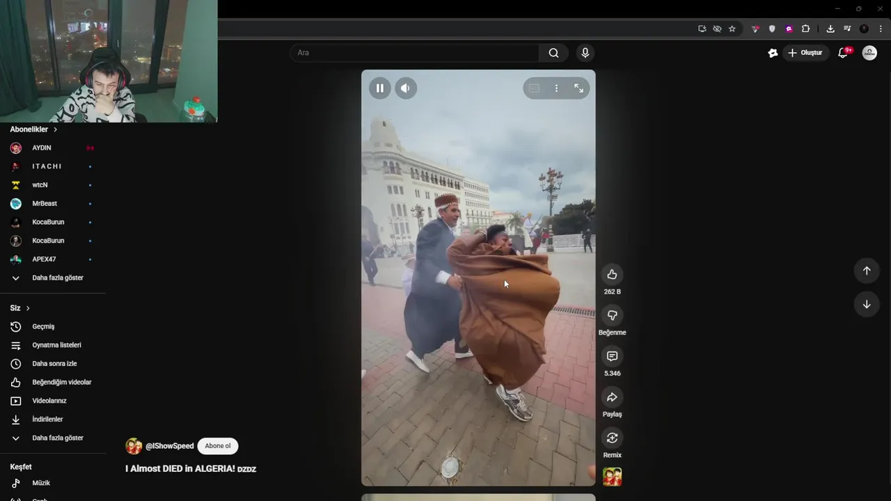The height and width of the screenshot is (501, 891).
Task: Click the Keşfet section heading
Action: point(21,467)
